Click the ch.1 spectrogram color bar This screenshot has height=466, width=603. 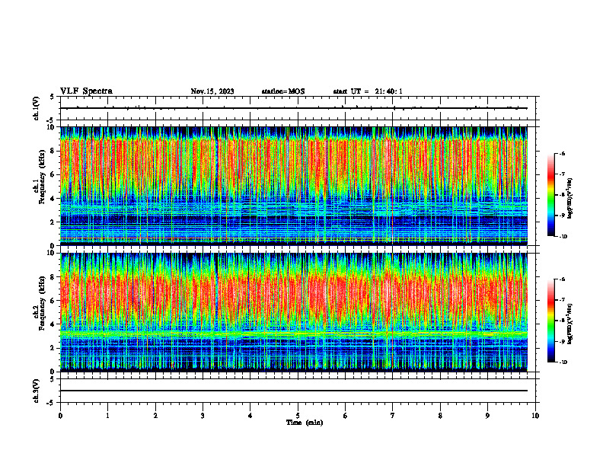[551, 195]
